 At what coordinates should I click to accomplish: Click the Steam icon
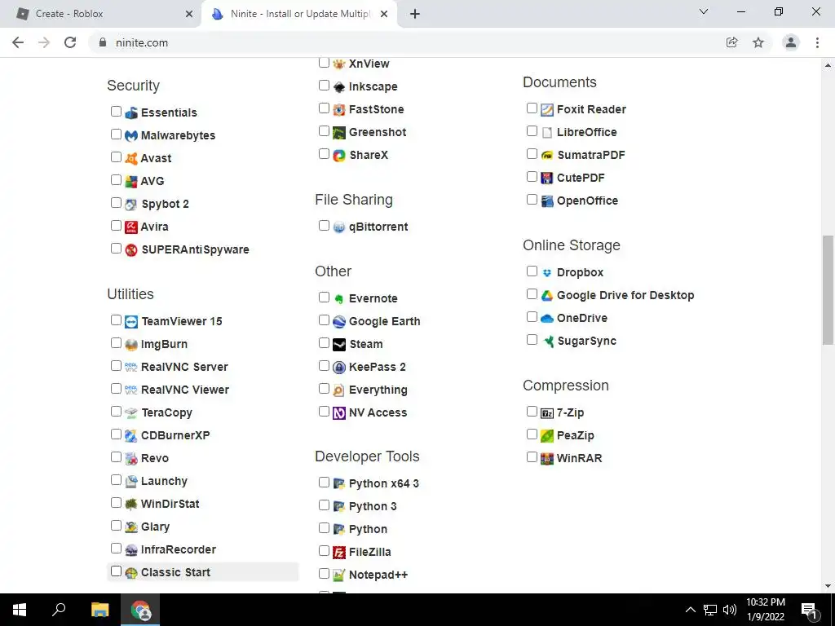click(x=339, y=345)
